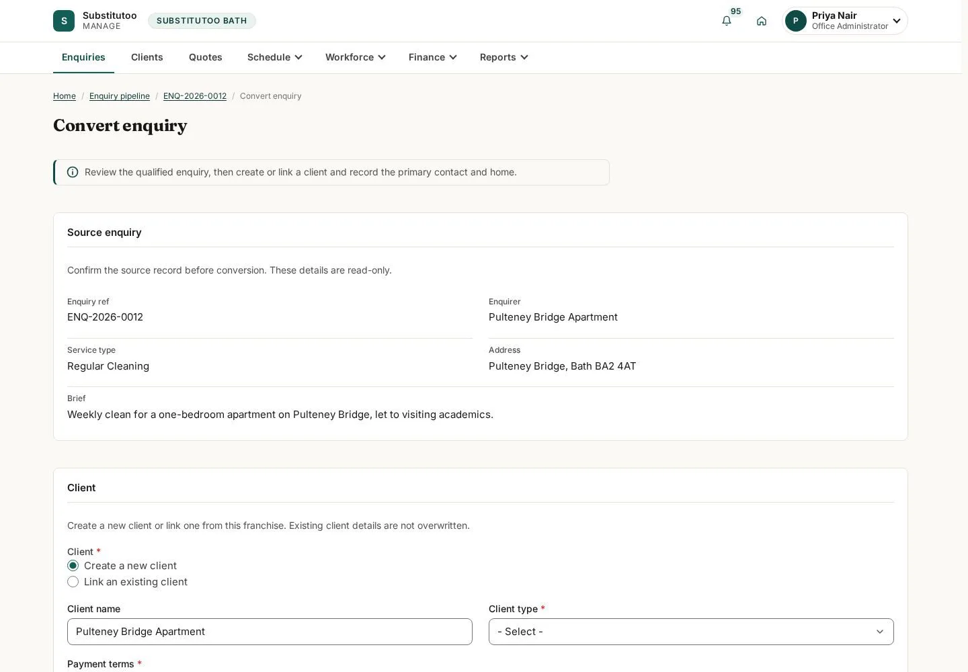Click the Substitutoo Bath franchise badge
Viewport: 968px width, 672px height.
pyautogui.click(x=202, y=21)
